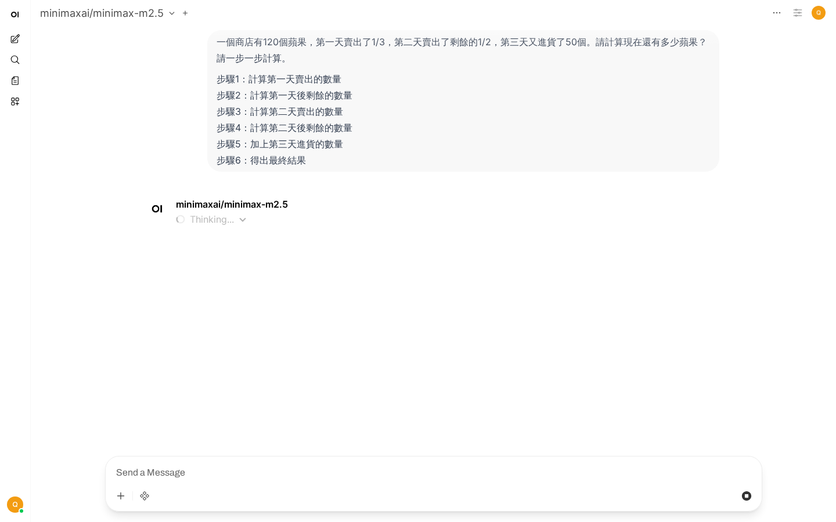Click model name above Thinking indicator
This screenshot has height=522, width=836.
coord(232,204)
